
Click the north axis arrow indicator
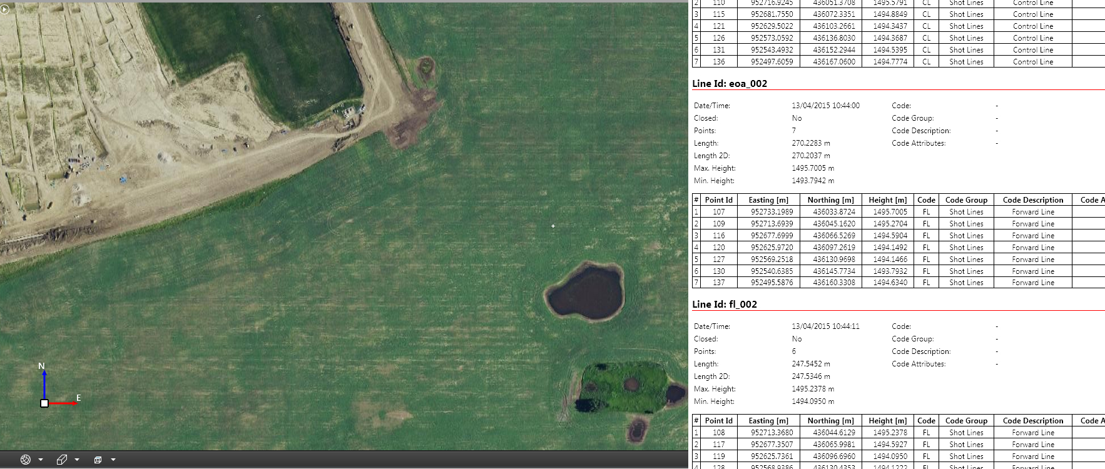pos(44,380)
